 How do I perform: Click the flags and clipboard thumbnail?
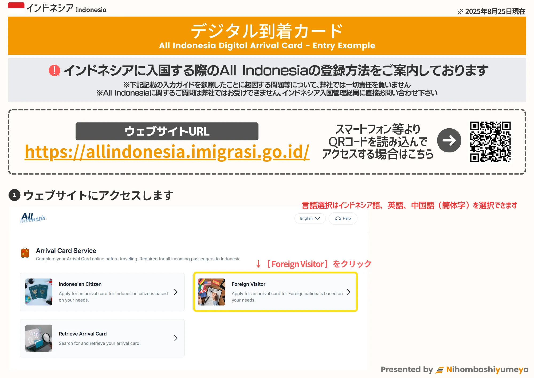pos(212,292)
